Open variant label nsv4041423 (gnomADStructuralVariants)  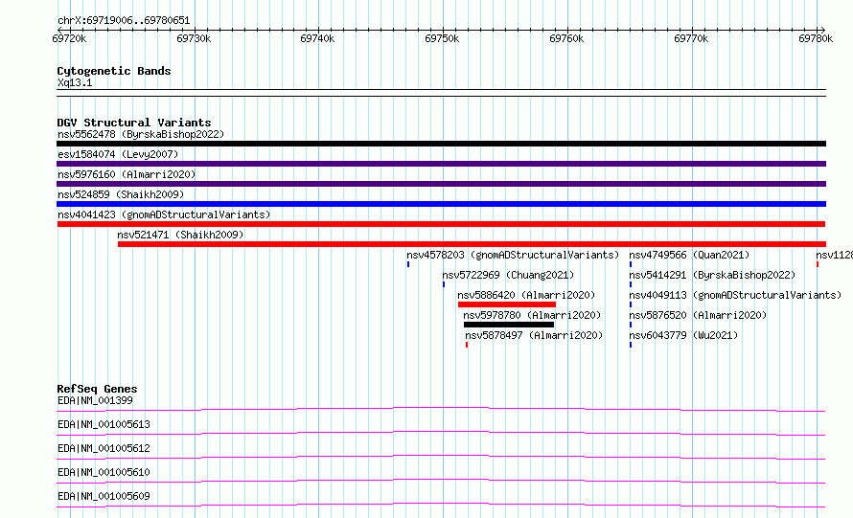pos(164,214)
